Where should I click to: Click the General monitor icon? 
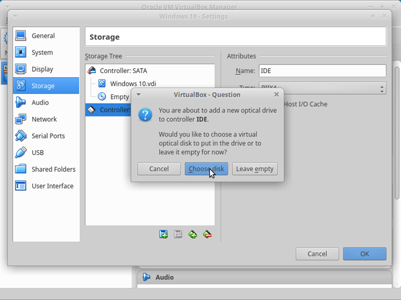point(21,35)
